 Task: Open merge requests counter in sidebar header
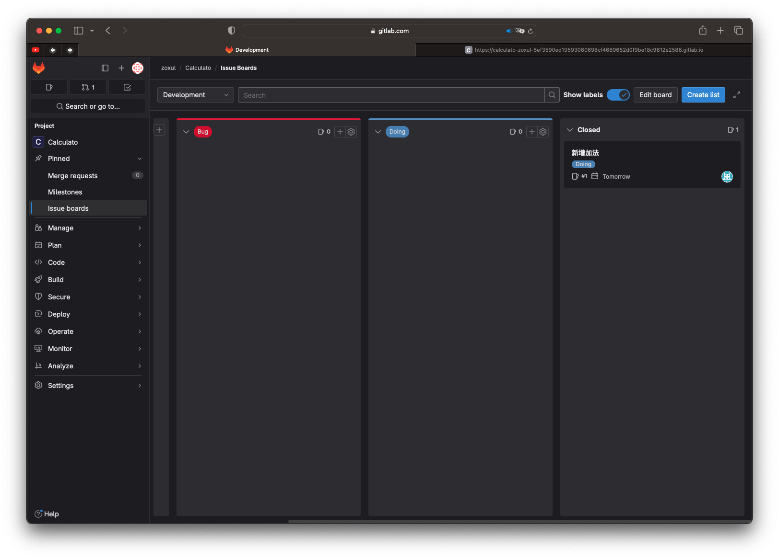[x=88, y=87]
